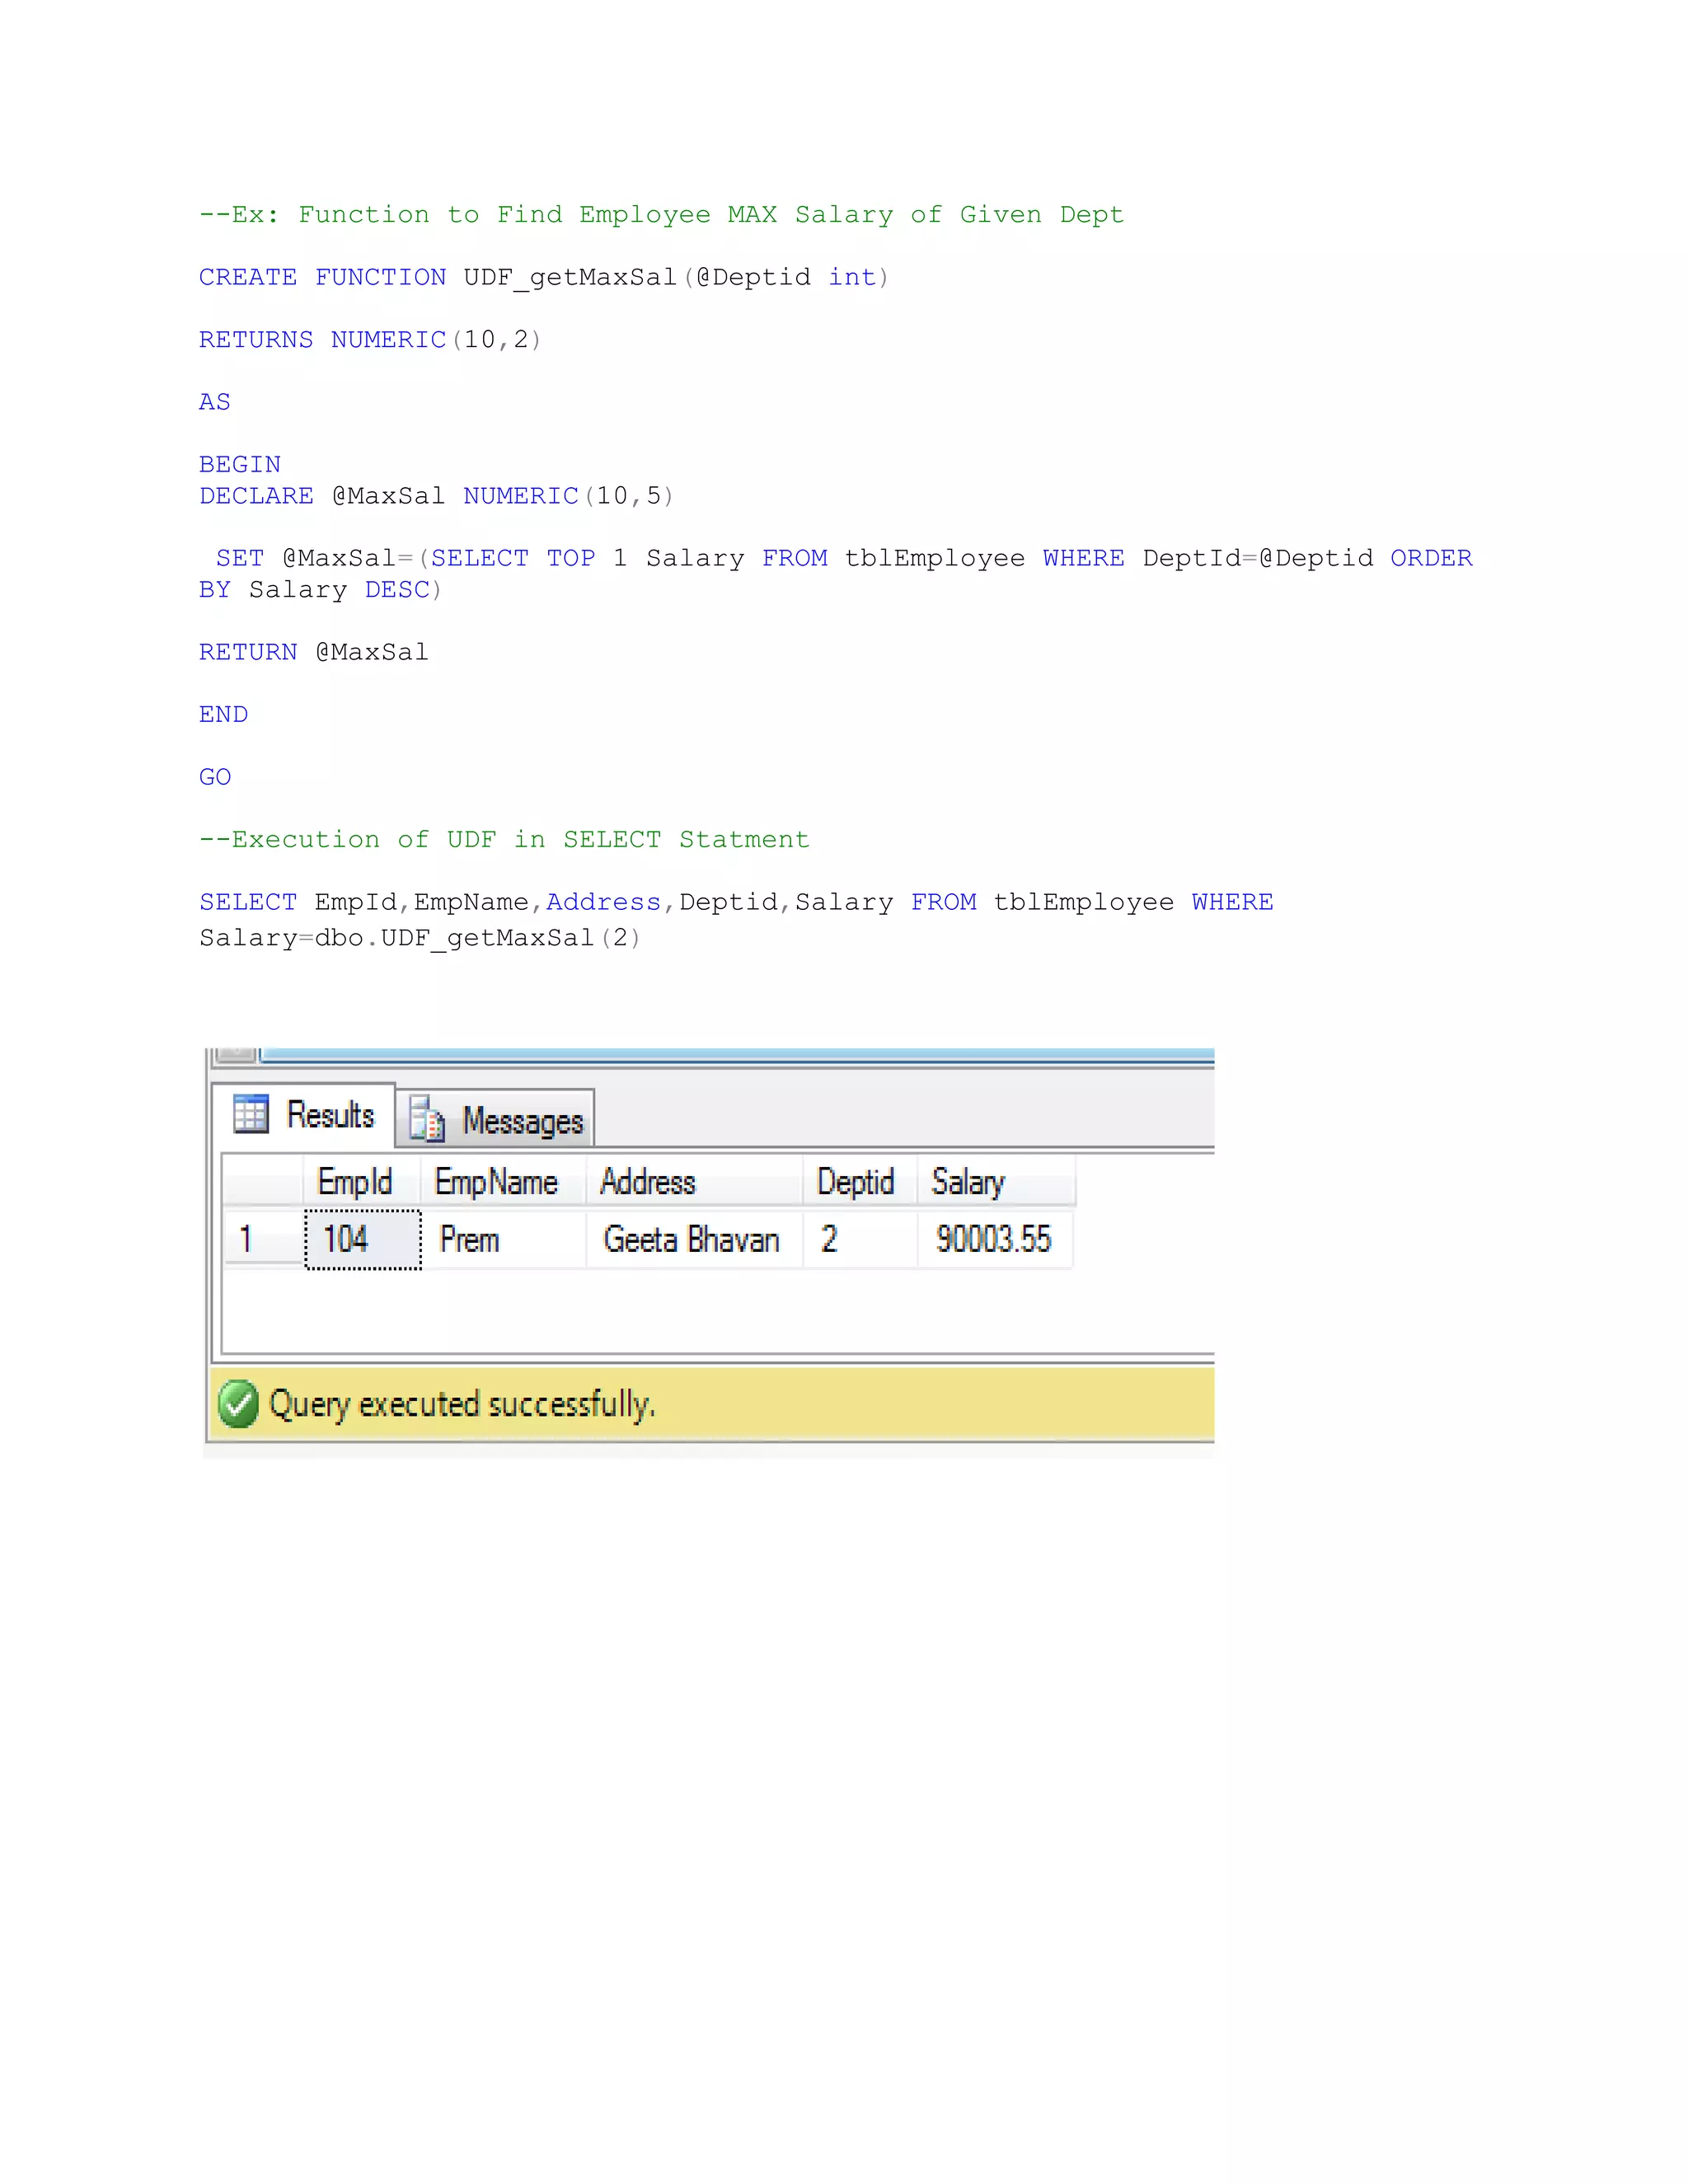Click the Geeta Bhavan address cell
Image resolution: width=1688 pixels, height=2184 pixels.
click(694, 1240)
